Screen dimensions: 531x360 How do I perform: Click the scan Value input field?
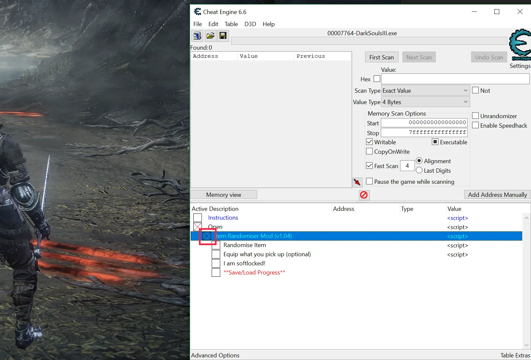click(455, 79)
